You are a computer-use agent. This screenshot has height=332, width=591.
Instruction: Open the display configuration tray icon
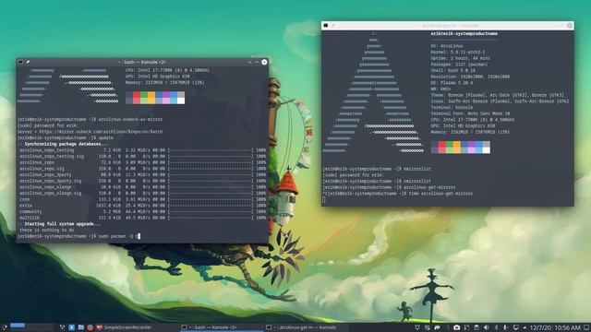tap(515, 328)
